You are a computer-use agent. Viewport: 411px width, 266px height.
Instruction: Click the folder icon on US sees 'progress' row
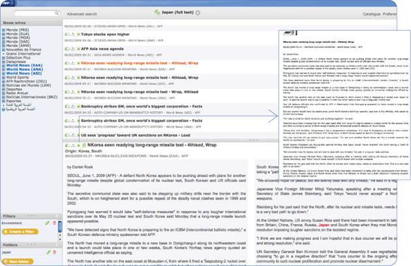[x=67, y=135]
